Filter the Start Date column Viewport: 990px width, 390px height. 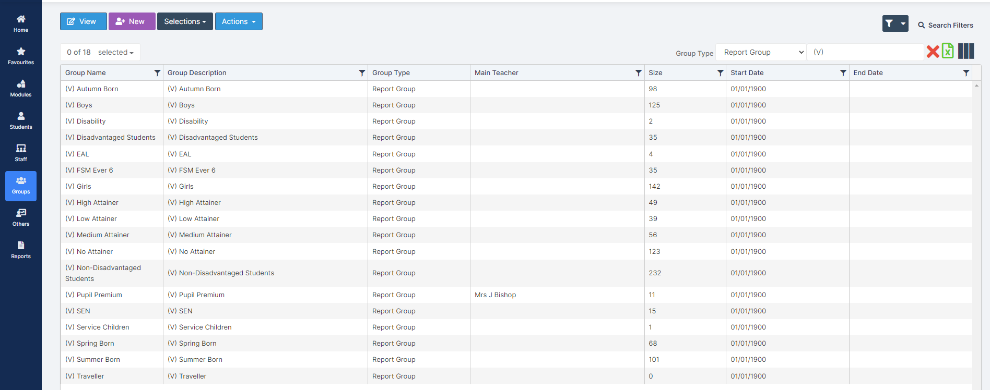(843, 73)
